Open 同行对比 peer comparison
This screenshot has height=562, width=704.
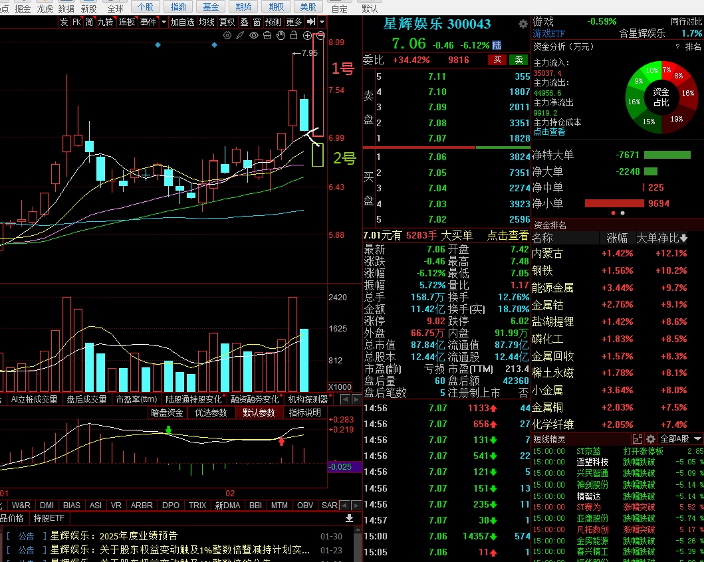687,21
